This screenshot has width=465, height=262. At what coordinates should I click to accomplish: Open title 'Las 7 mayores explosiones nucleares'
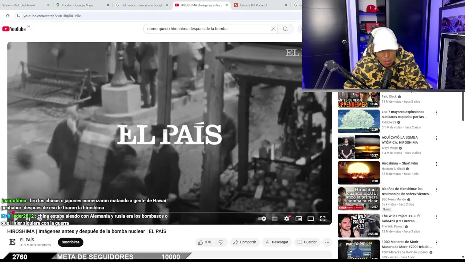pos(404,115)
